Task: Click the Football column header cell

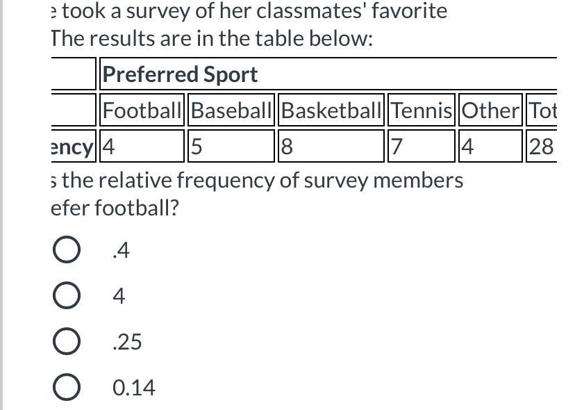Action: point(142,110)
